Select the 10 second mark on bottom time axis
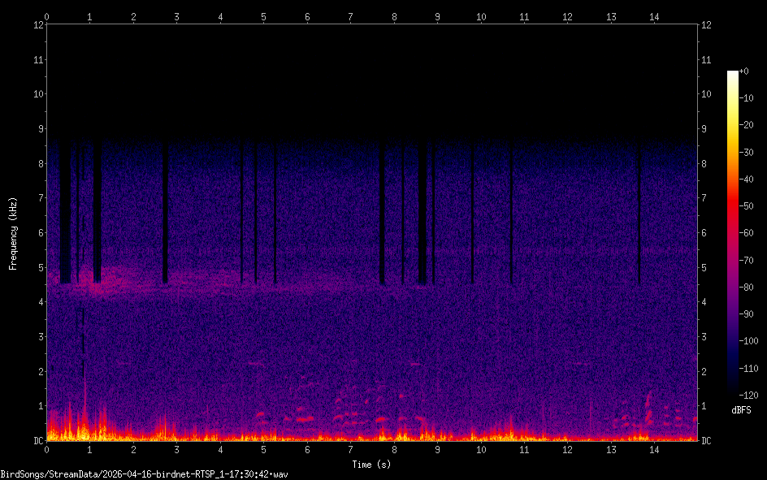The width and height of the screenshot is (767, 480). pos(481,449)
